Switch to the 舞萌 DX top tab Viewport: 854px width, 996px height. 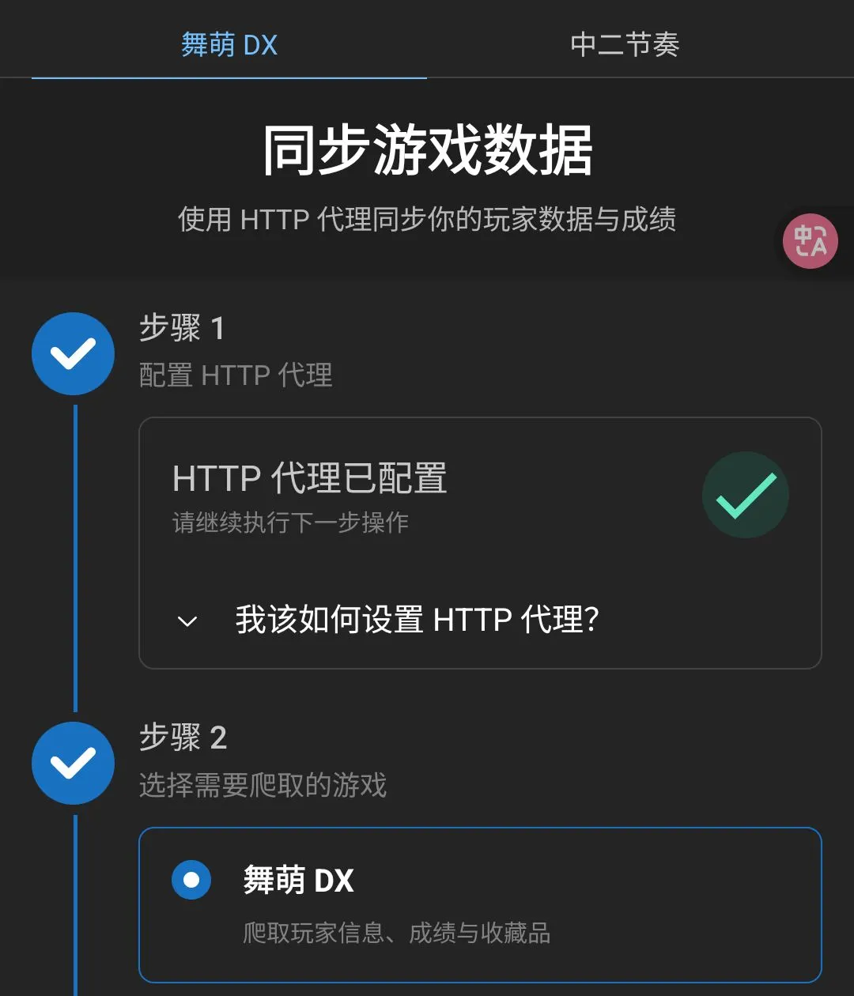tap(229, 44)
